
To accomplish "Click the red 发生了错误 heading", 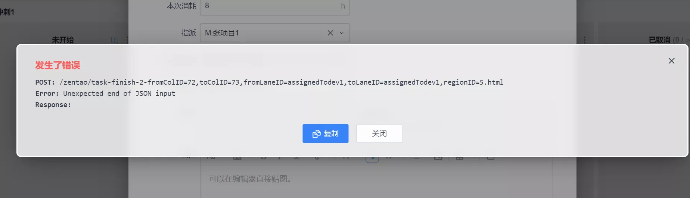I will pos(58,65).
